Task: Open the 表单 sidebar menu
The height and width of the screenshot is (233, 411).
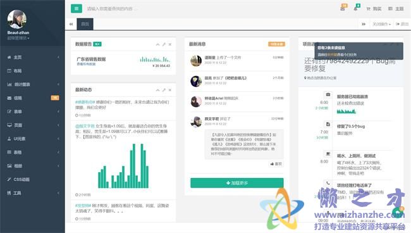Action: [18, 111]
